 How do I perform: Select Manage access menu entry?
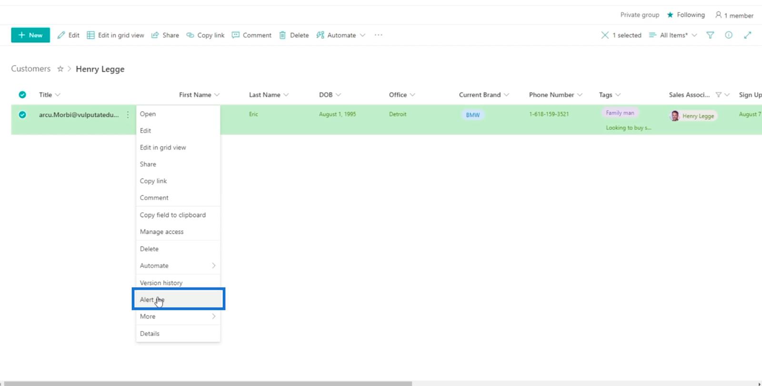point(178,232)
